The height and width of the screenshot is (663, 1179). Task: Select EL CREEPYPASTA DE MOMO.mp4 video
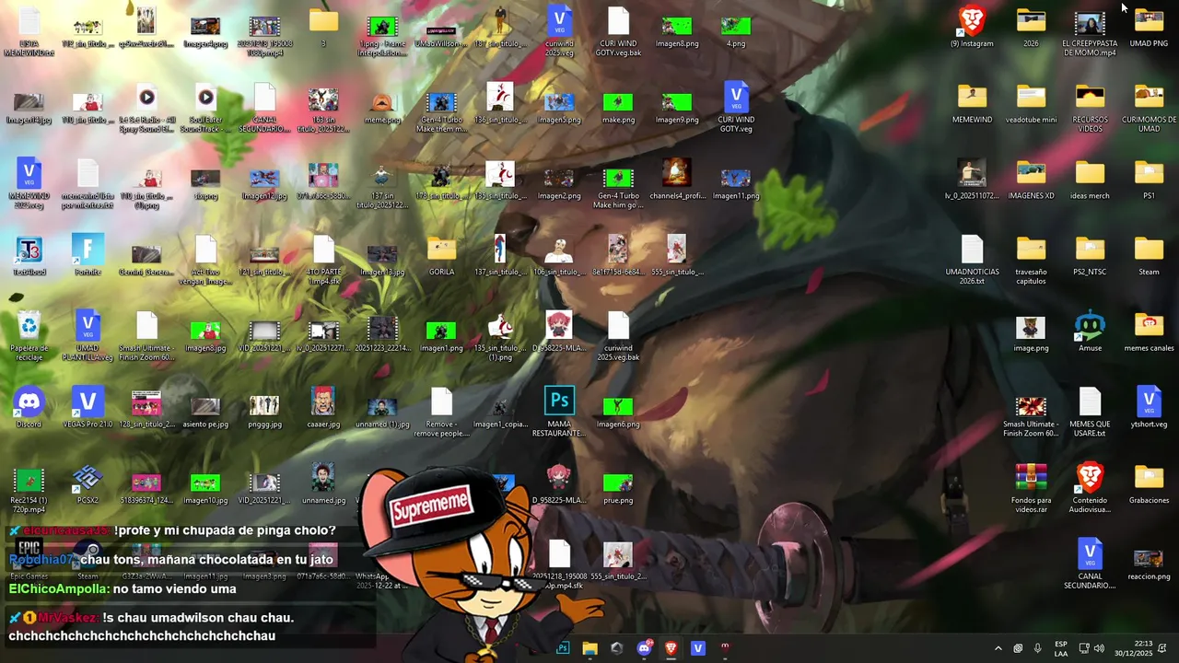(x=1090, y=31)
